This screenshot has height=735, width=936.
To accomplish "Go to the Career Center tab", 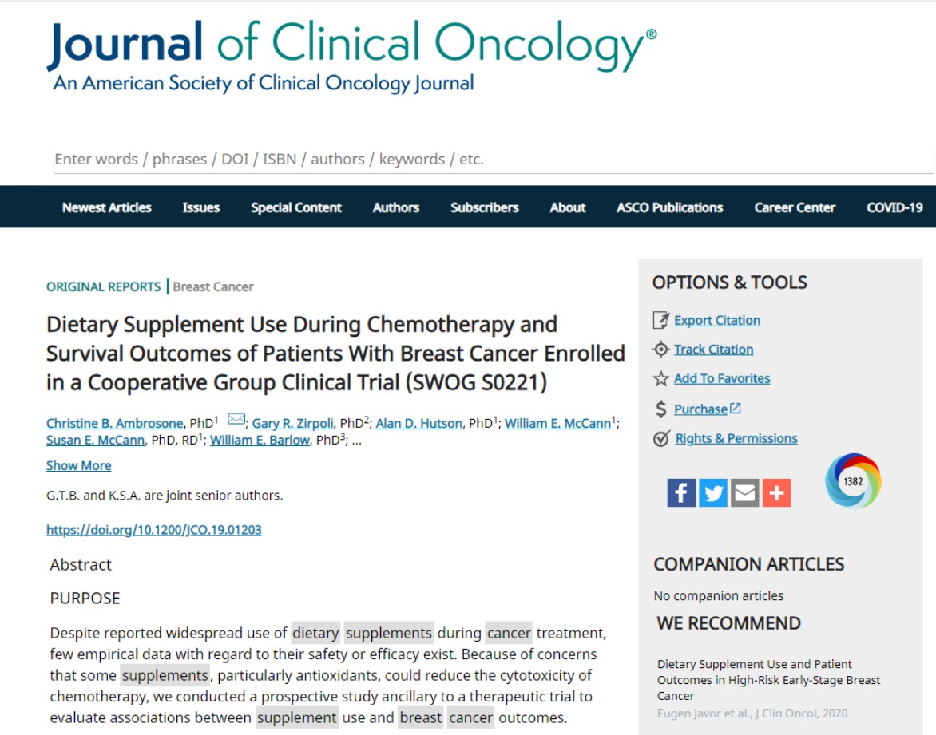I will coord(795,207).
